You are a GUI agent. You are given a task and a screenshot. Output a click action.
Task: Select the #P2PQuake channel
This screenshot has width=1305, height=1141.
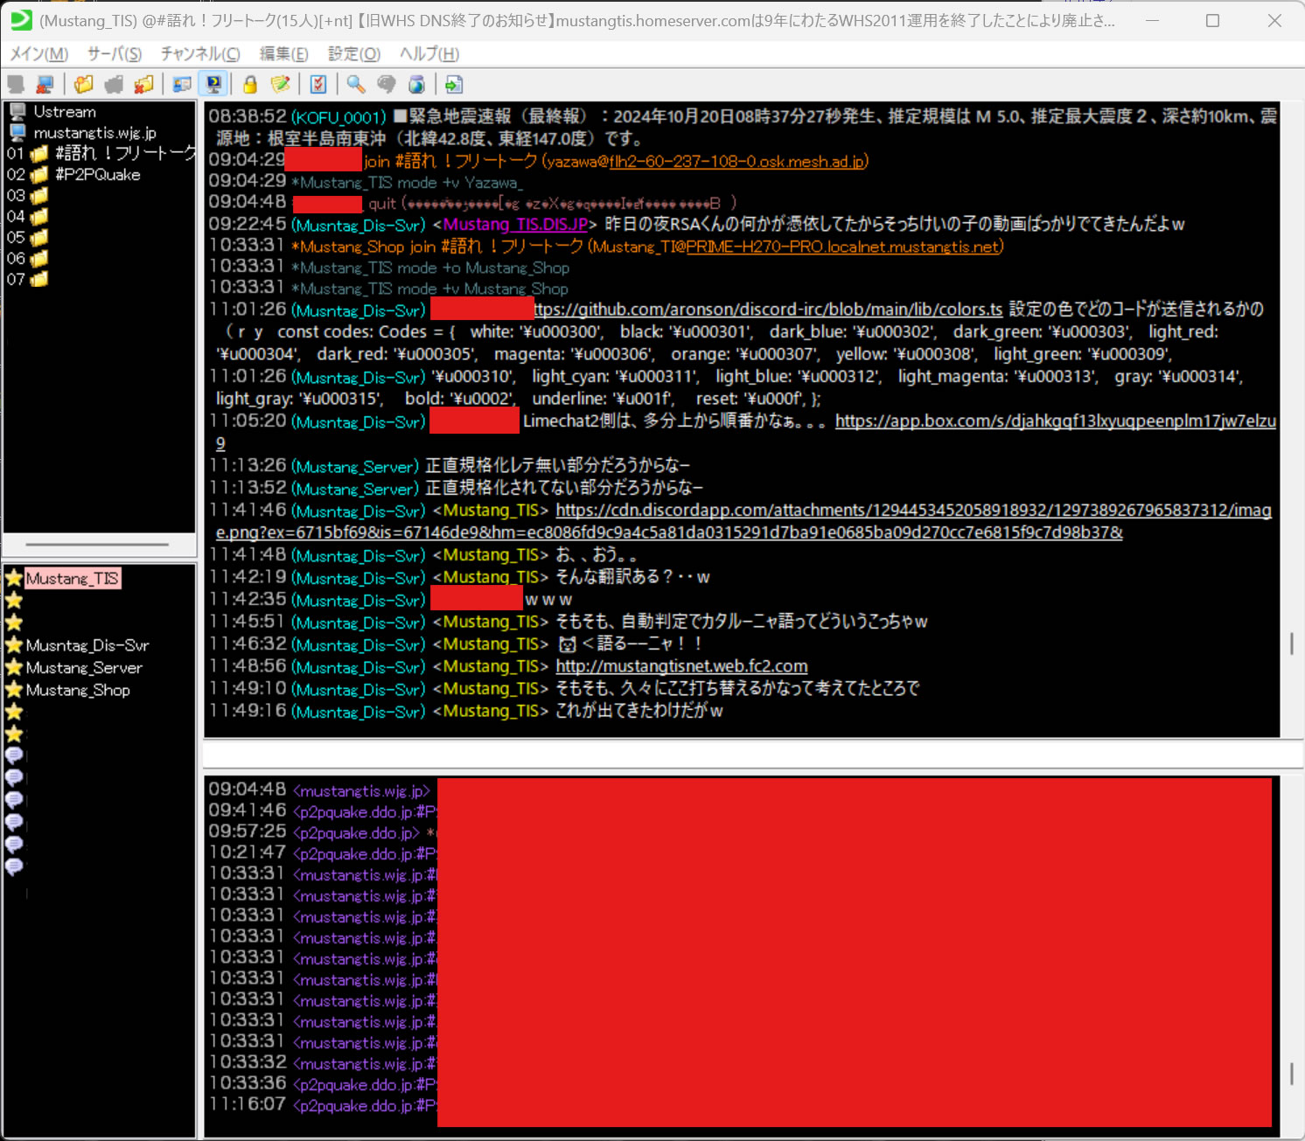[x=97, y=175]
